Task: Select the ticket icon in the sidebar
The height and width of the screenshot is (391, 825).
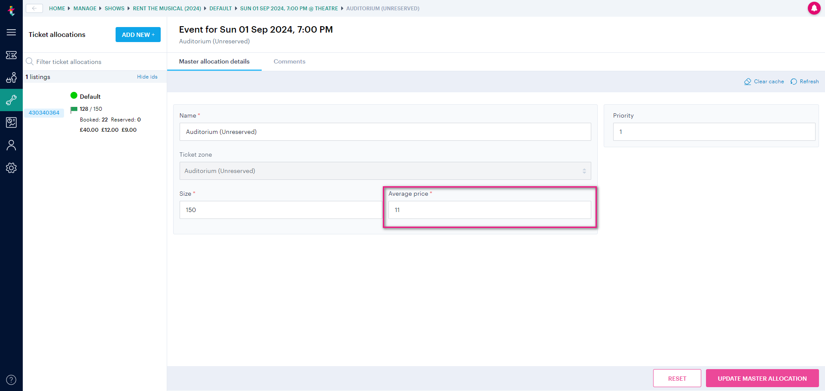Action: (x=11, y=55)
